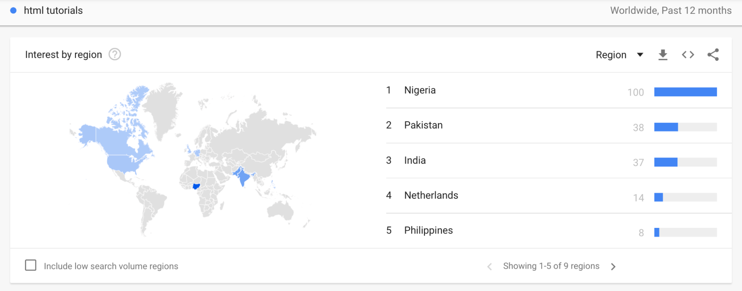Click Showing 1-5 of 9 regions text

coord(551,266)
